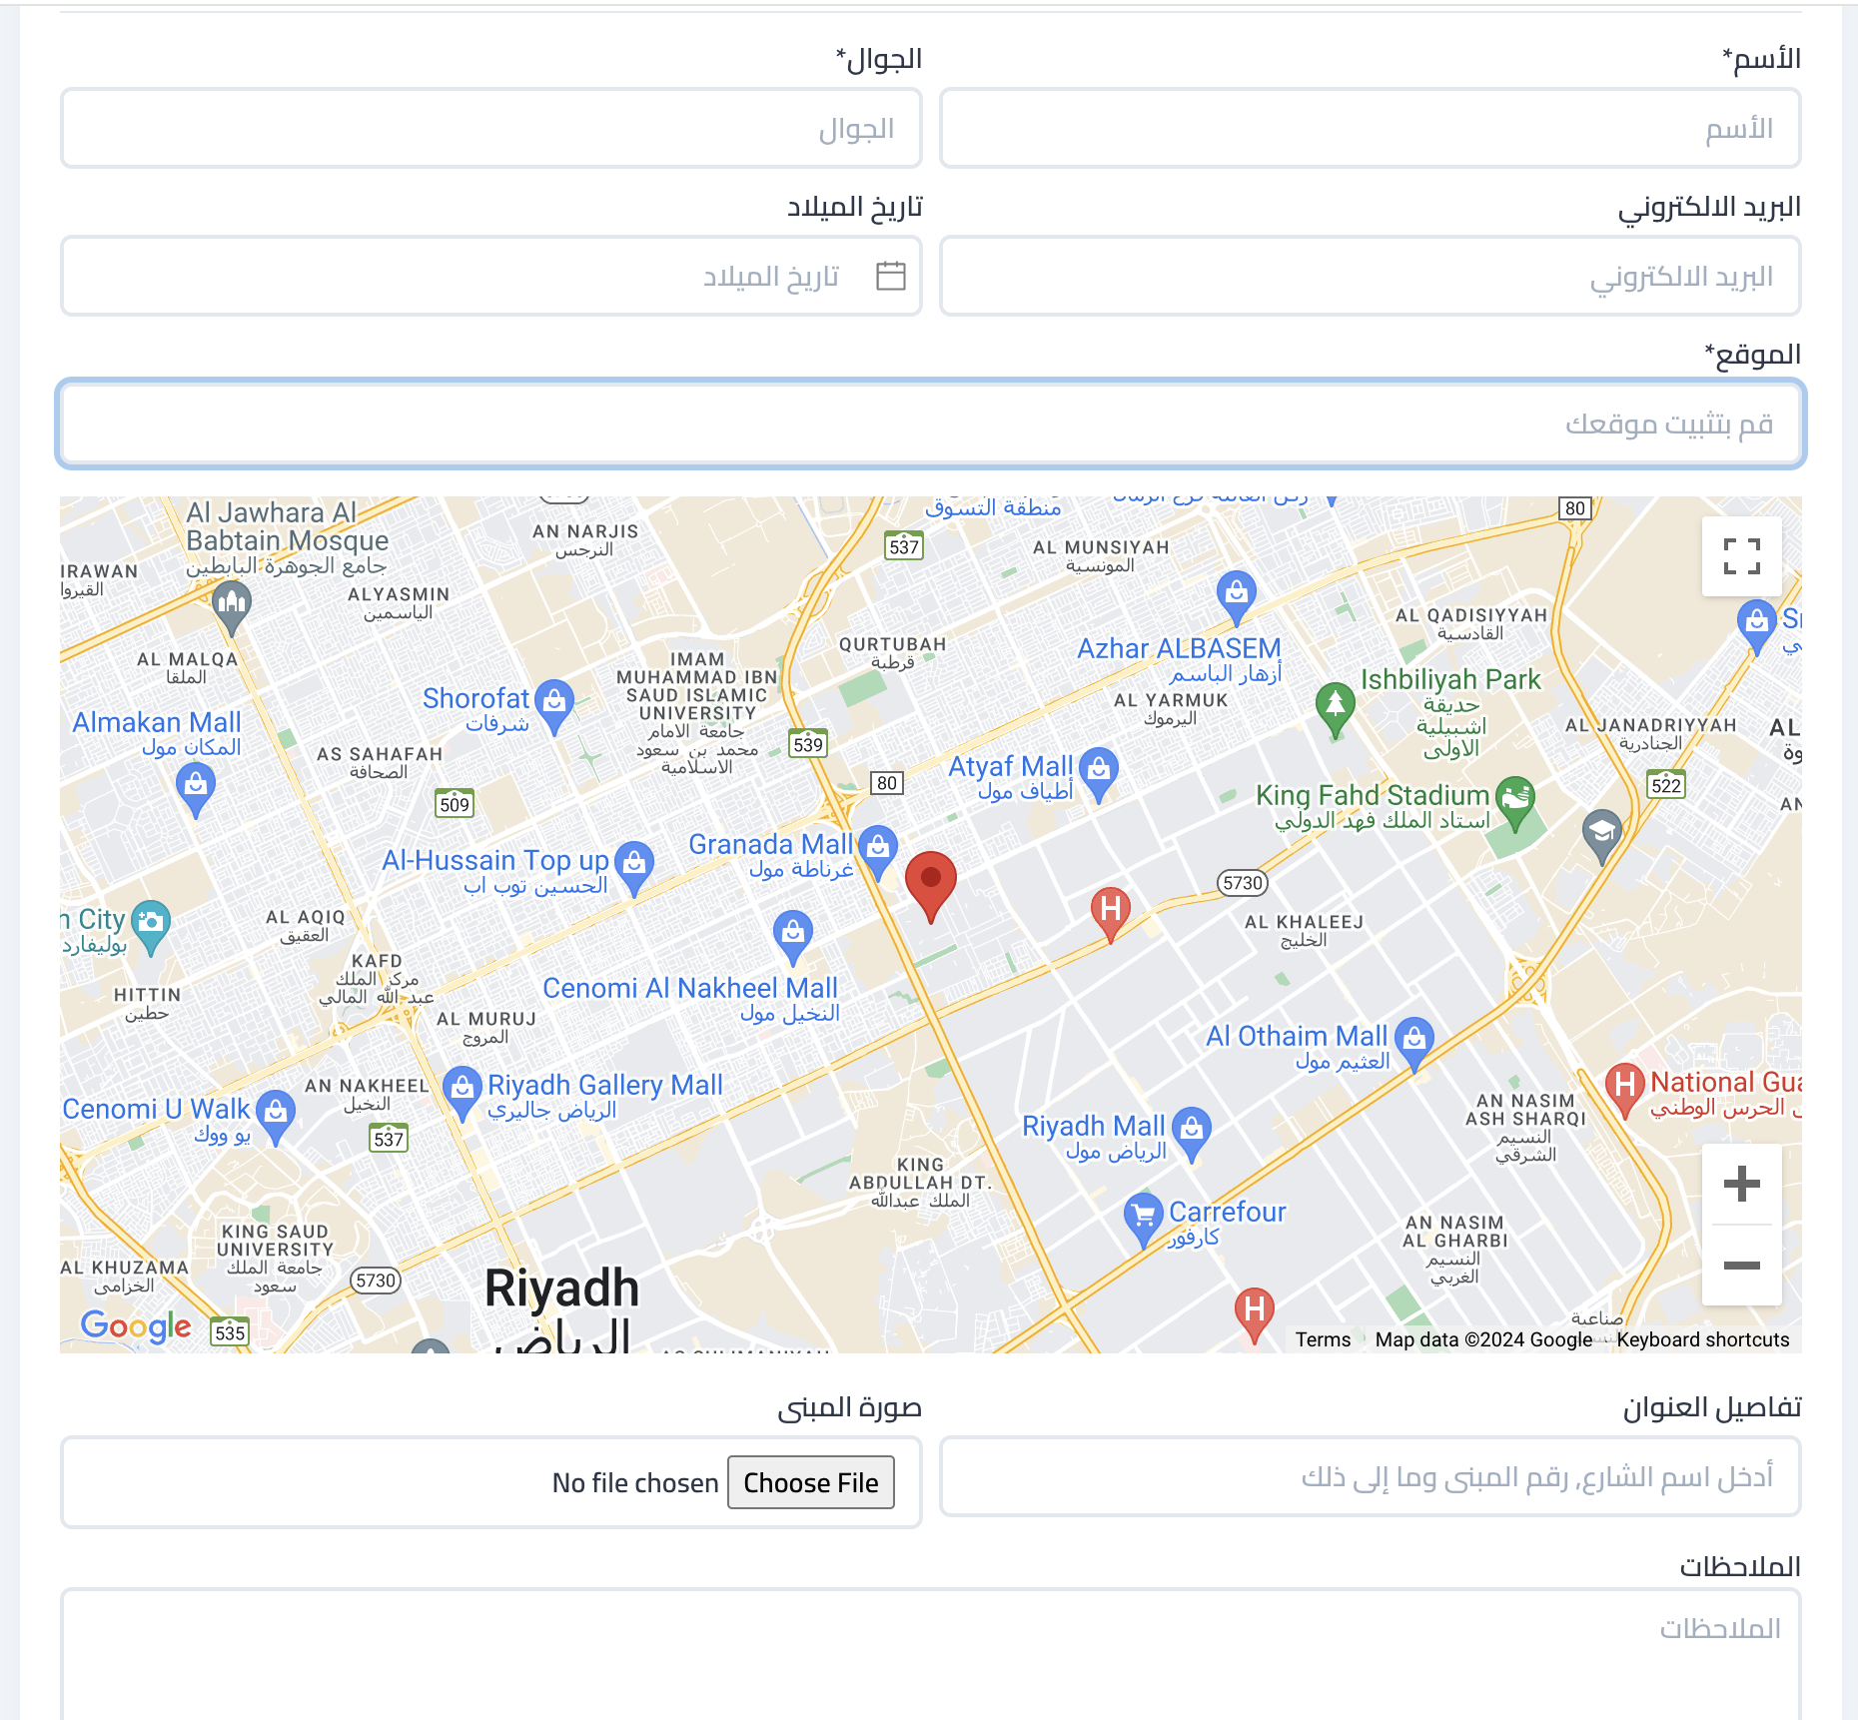Click the Azhar ALBASEM shopping pin
The height and width of the screenshot is (1720, 1858).
pyautogui.click(x=1237, y=597)
